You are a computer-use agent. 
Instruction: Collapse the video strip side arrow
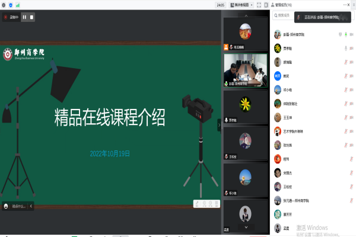tap(219, 124)
